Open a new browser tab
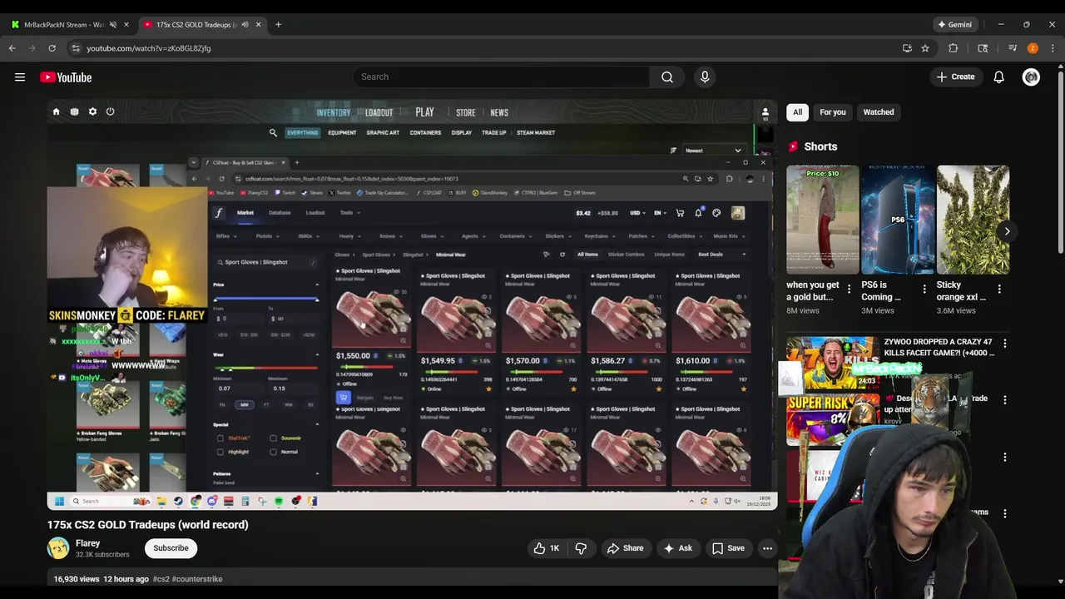Image resolution: width=1065 pixels, height=599 pixels. [x=278, y=25]
